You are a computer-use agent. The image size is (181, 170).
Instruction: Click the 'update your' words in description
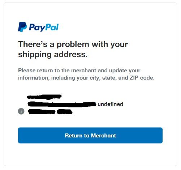coord(125,71)
